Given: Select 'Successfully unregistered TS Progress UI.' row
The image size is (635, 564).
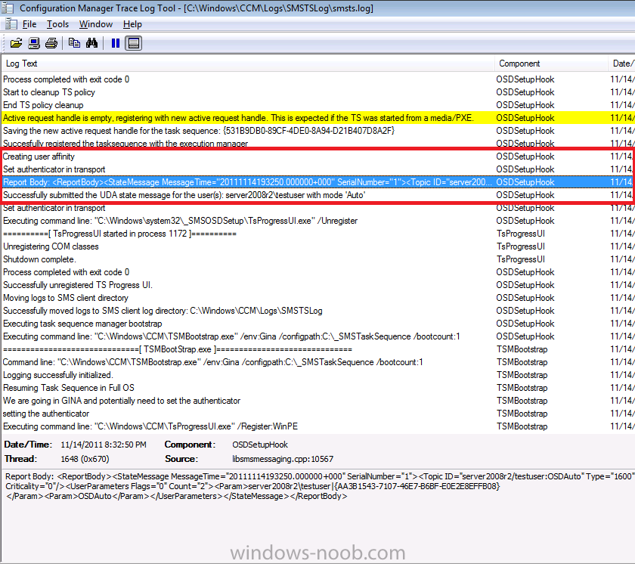Looking at the screenshot, I should pyautogui.click(x=317, y=285).
